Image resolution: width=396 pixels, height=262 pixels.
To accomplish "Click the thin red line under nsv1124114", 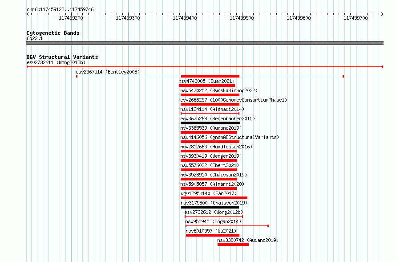I will pos(210,114).
